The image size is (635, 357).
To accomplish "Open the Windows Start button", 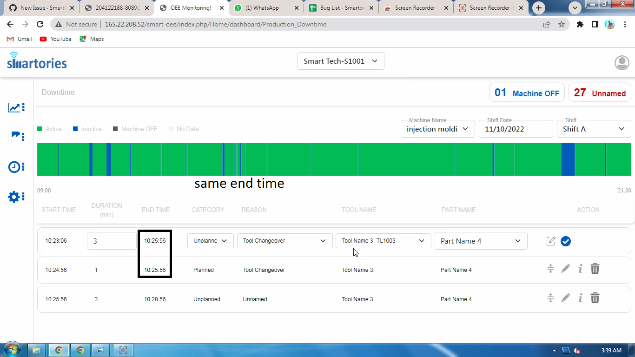I will tap(12, 350).
